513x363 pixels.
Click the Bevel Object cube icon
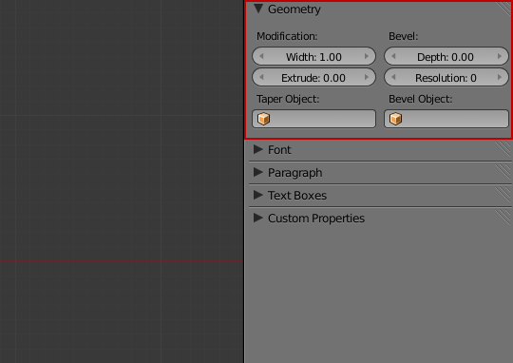pos(396,119)
